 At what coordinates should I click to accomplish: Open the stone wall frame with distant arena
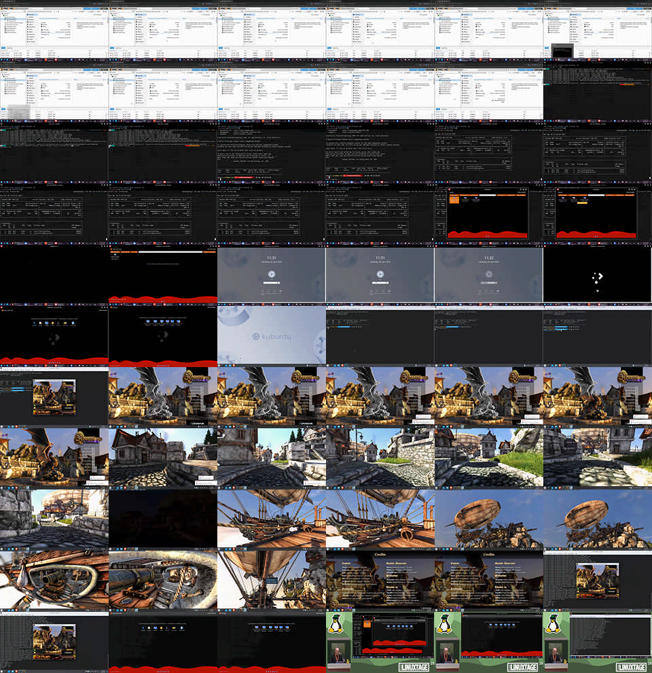tap(54, 519)
